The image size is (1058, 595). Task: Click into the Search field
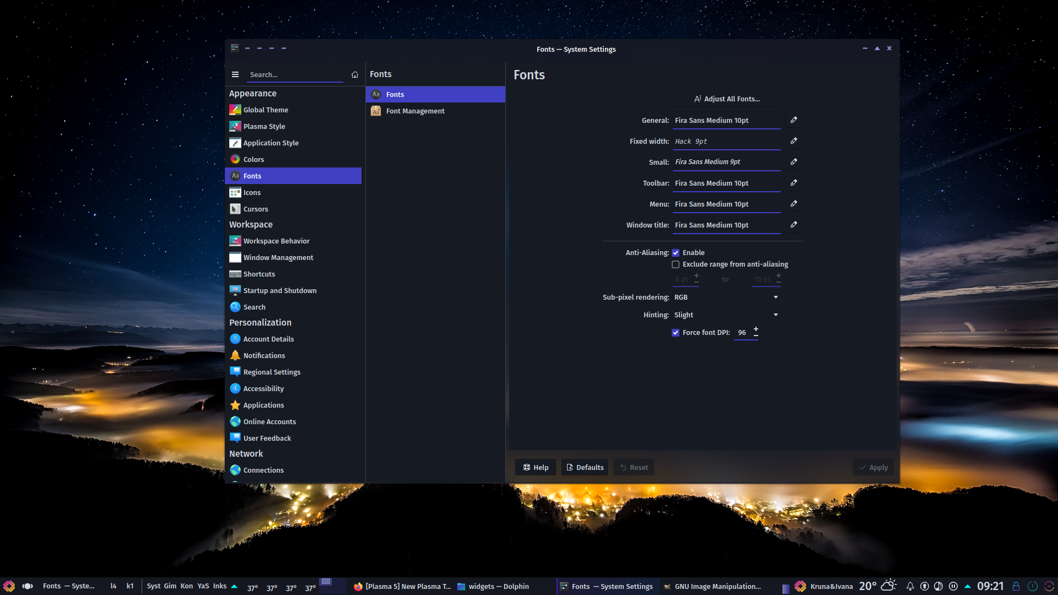tap(295, 75)
